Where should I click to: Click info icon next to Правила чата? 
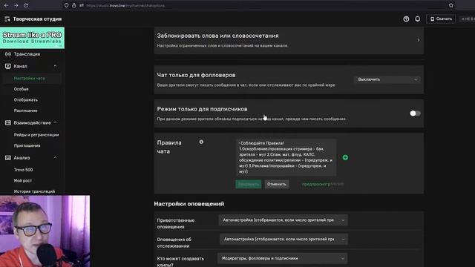[x=201, y=142]
